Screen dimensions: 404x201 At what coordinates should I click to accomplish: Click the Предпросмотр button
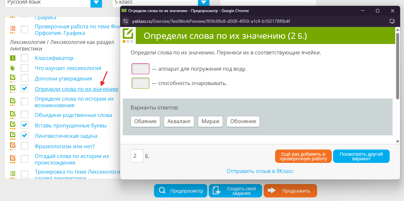(x=181, y=191)
